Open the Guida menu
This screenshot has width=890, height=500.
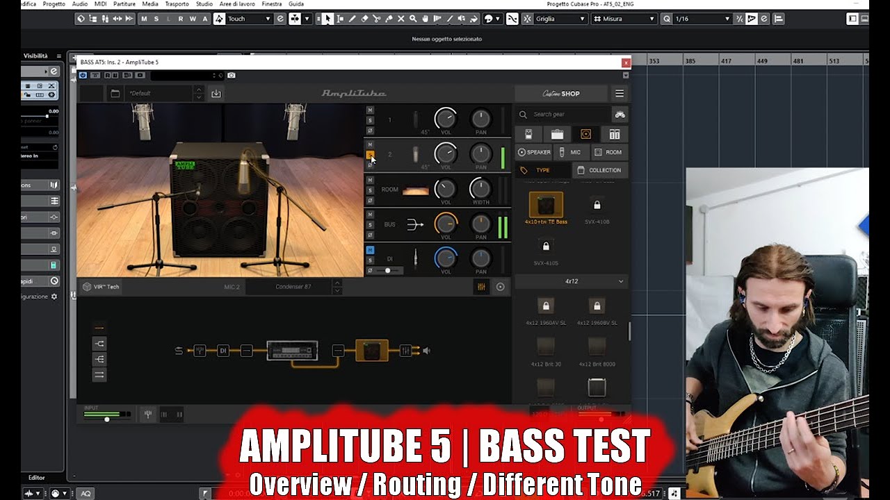(x=296, y=4)
